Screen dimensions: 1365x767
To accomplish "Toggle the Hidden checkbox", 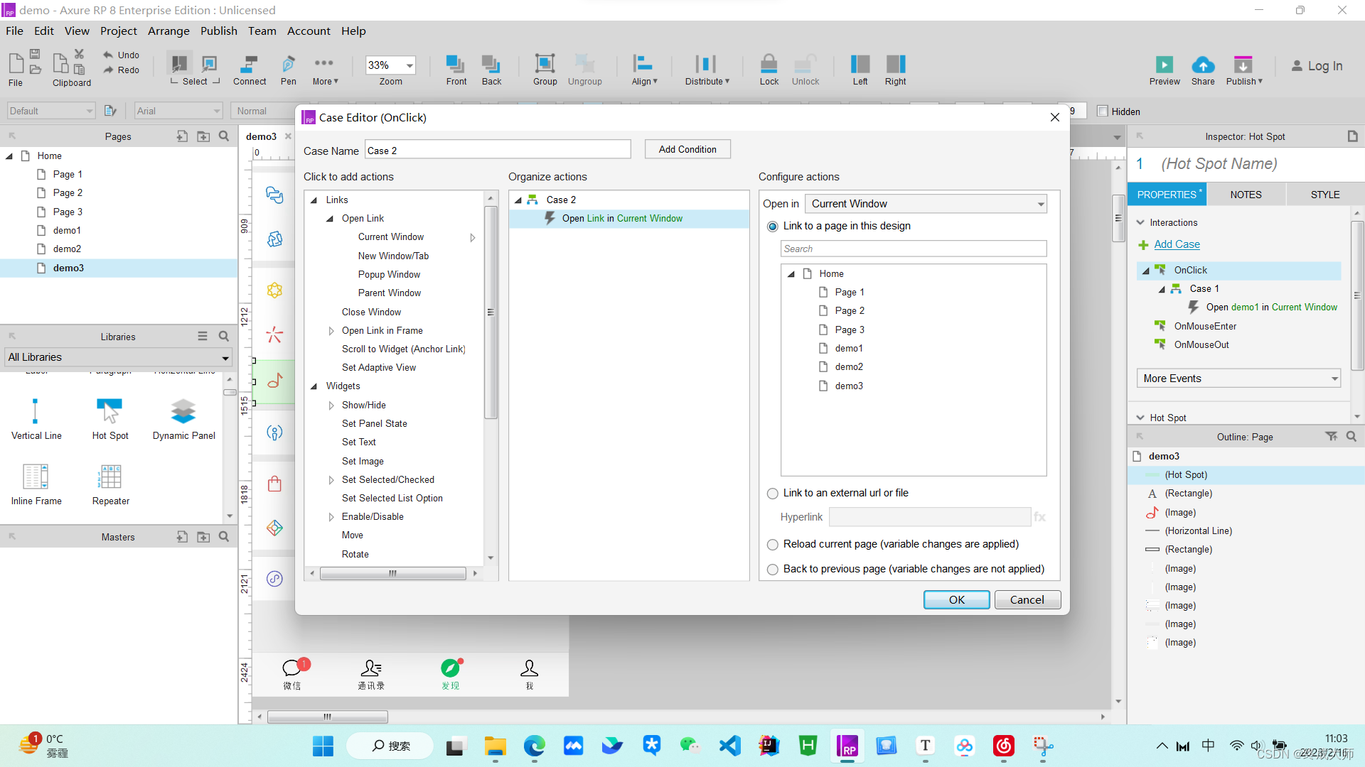I will (1103, 111).
